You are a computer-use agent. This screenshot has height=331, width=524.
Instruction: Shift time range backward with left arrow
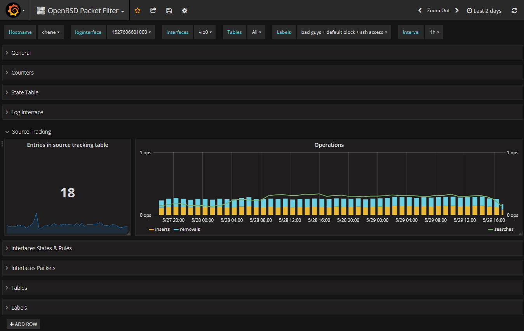[420, 10]
